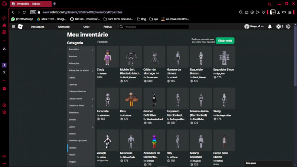Open X (Twitter) in Opera sidebar
Viewport: 297px width, 167px height.
(4, 72)
